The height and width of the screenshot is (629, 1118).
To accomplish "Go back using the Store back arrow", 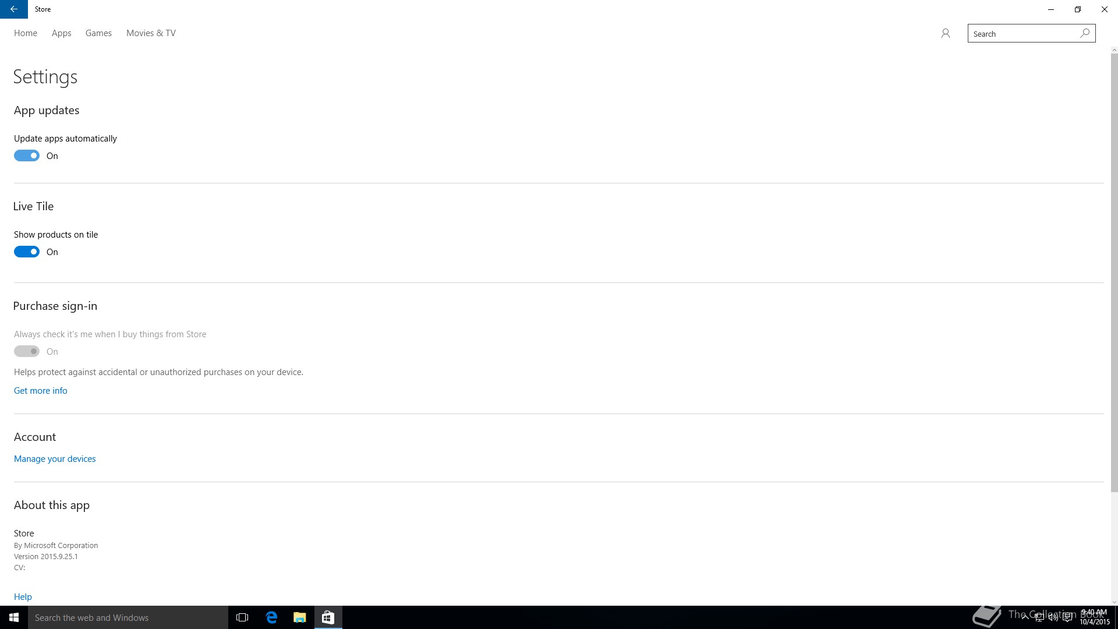I will [x=13, y=9].
